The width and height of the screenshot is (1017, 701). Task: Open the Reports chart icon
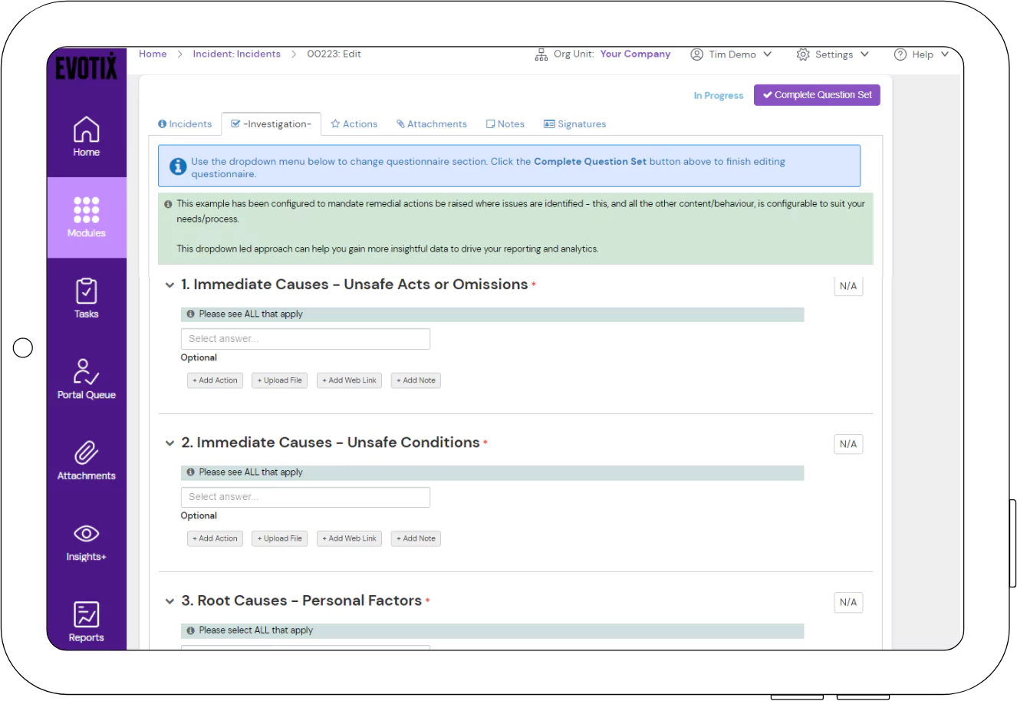coord(87,614)
